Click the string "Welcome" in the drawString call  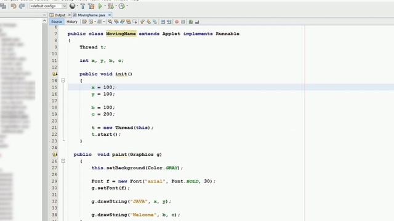143,215
